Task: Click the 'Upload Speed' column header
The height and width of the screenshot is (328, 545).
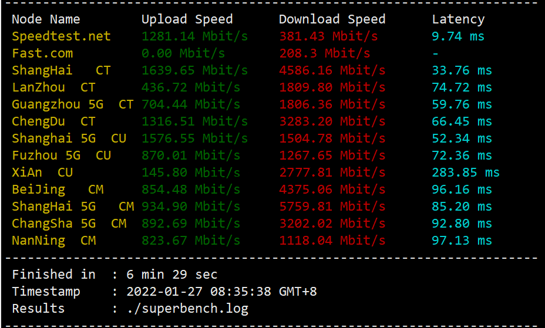Action: (187, 19)
